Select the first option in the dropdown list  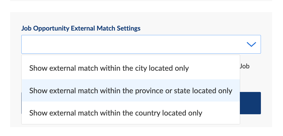pyautogui.click(x=109, y=68)
